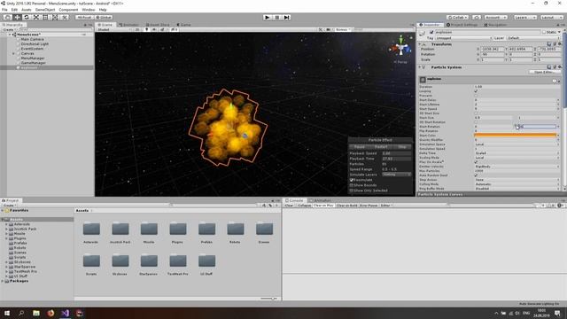Open the Simulation Space dropdown
This screenshot has height=319, width=567.
point(517,144)
